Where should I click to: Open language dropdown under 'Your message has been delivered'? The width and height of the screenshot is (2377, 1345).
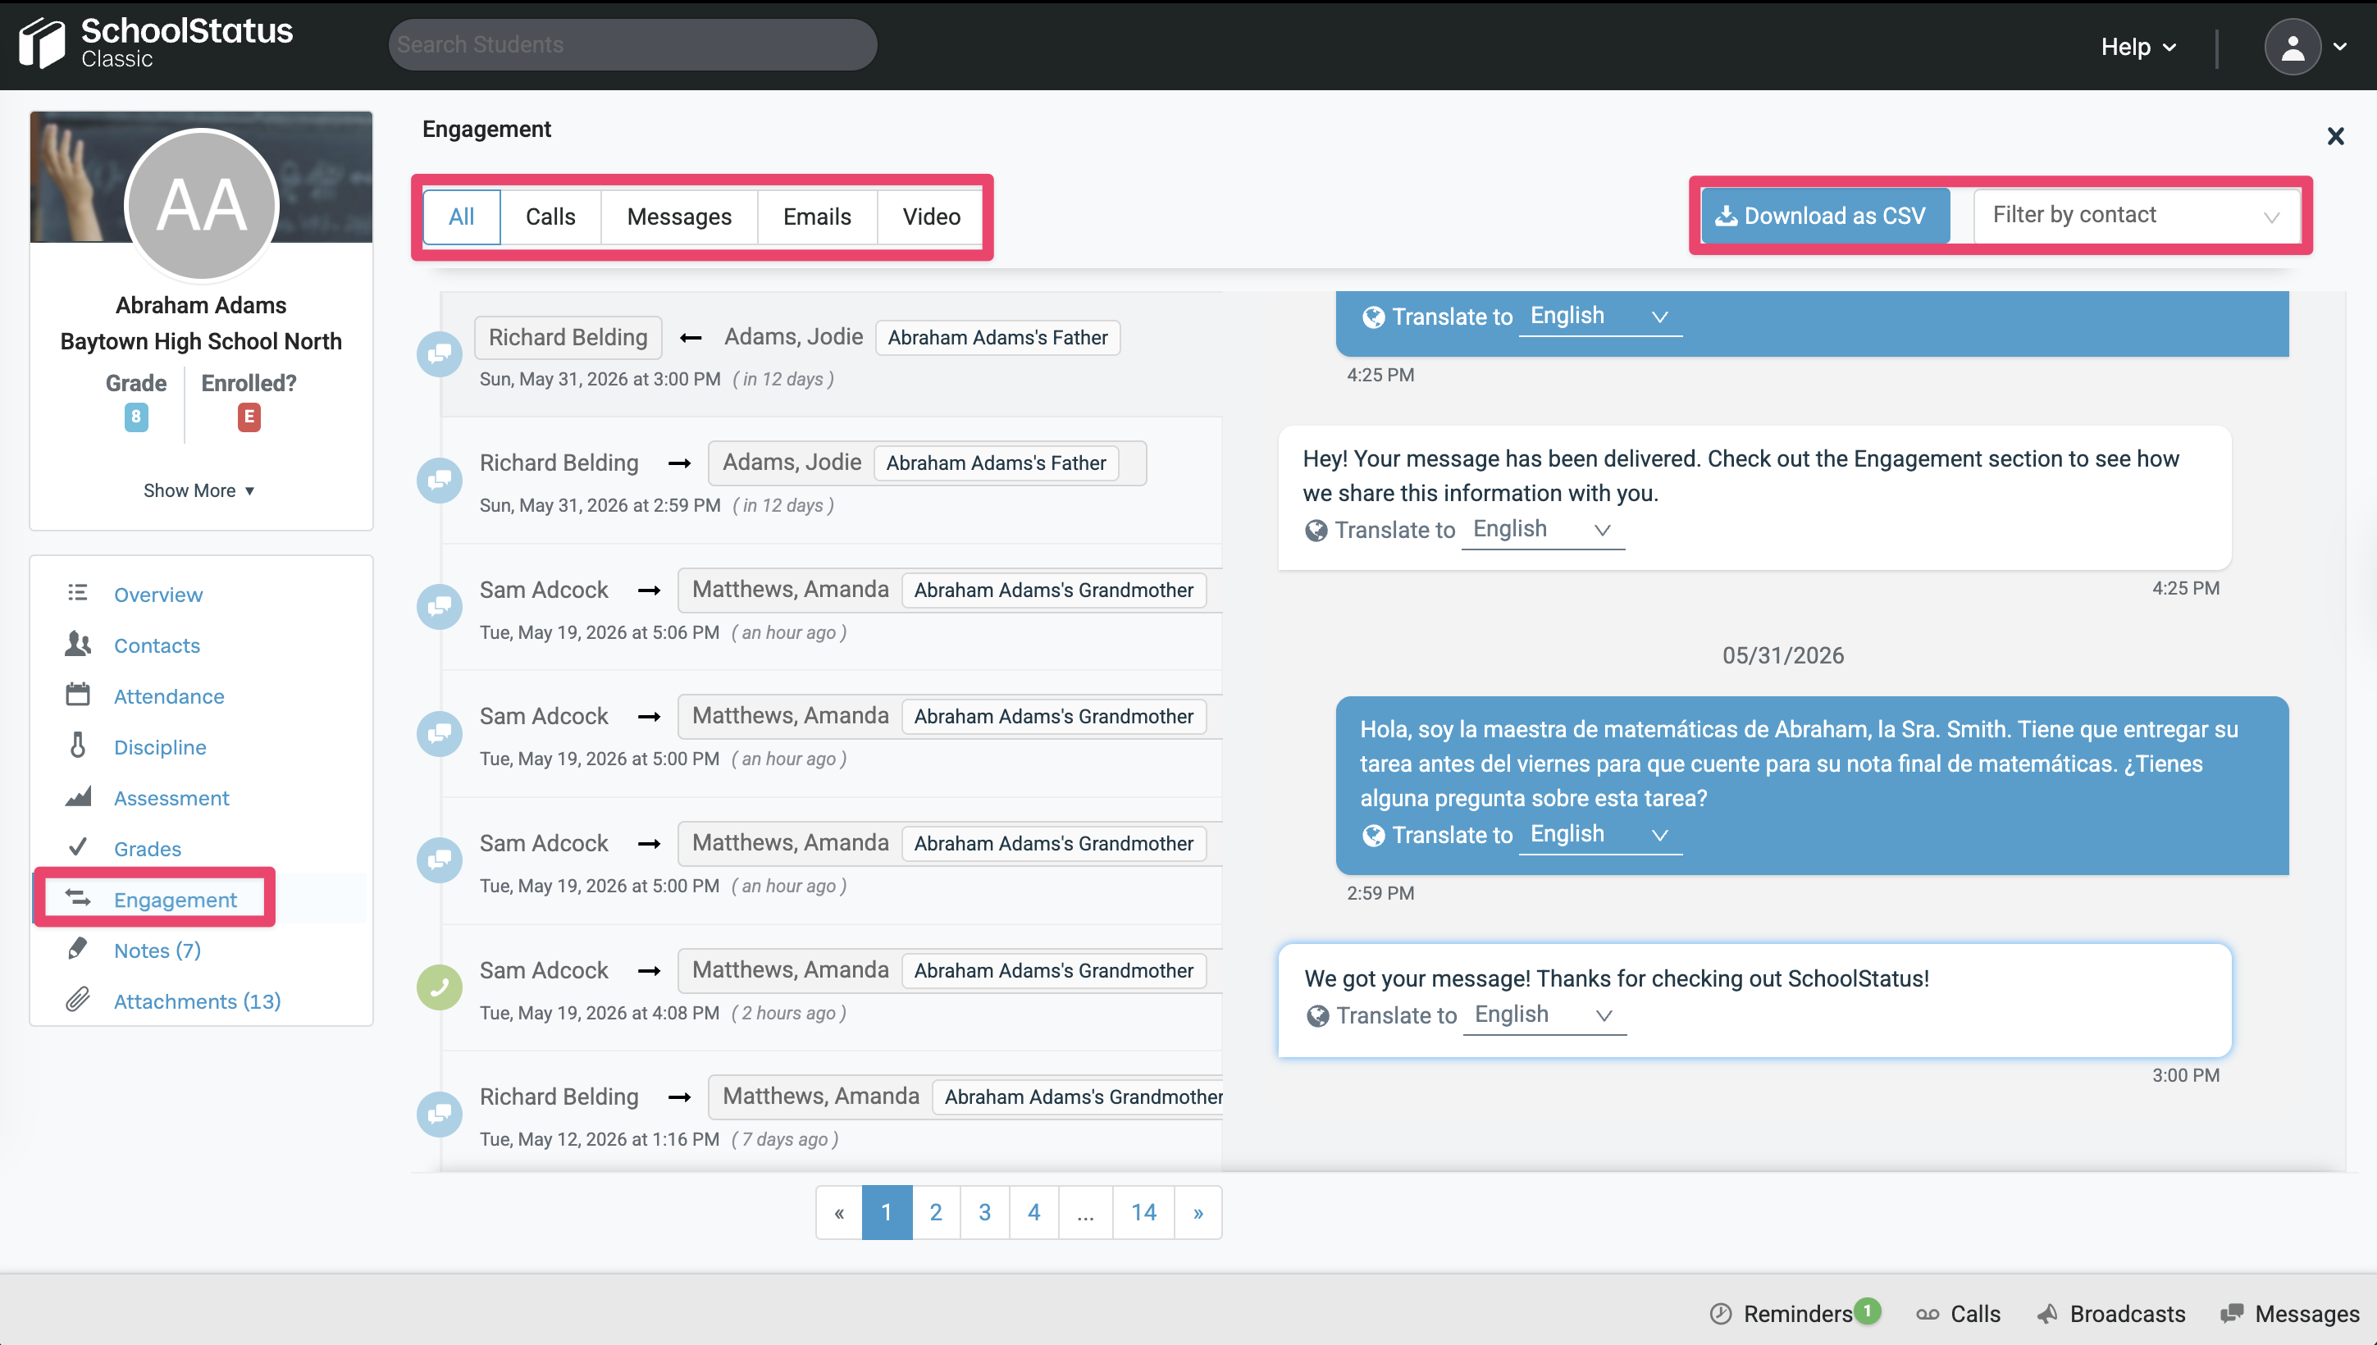[x=1543, y=529]
